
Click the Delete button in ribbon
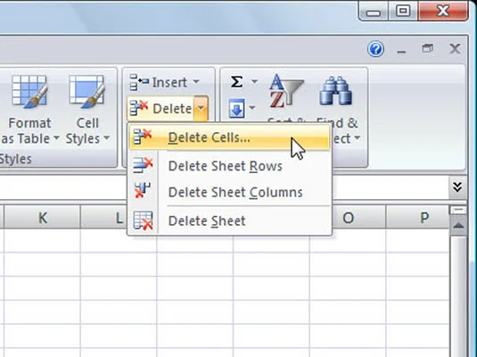(160, 109)
